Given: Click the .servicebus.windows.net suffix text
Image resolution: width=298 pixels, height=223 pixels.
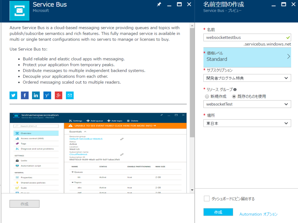Looking at the screenshot, I should click(267, 44).
